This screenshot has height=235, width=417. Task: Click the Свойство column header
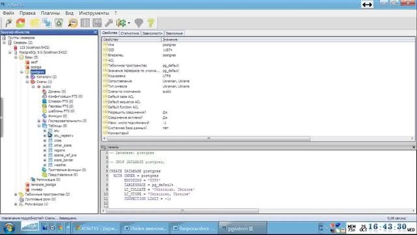(x=132, y=39)
